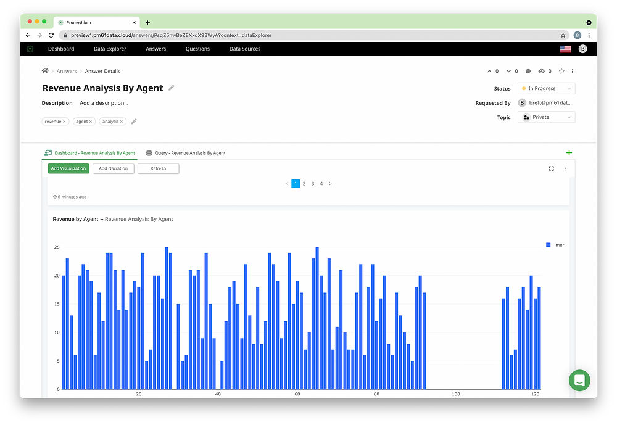Viewport: 617px width, 425px height.
Task: Edit the answer title with the pencil icon
Action: pos(171,88)
